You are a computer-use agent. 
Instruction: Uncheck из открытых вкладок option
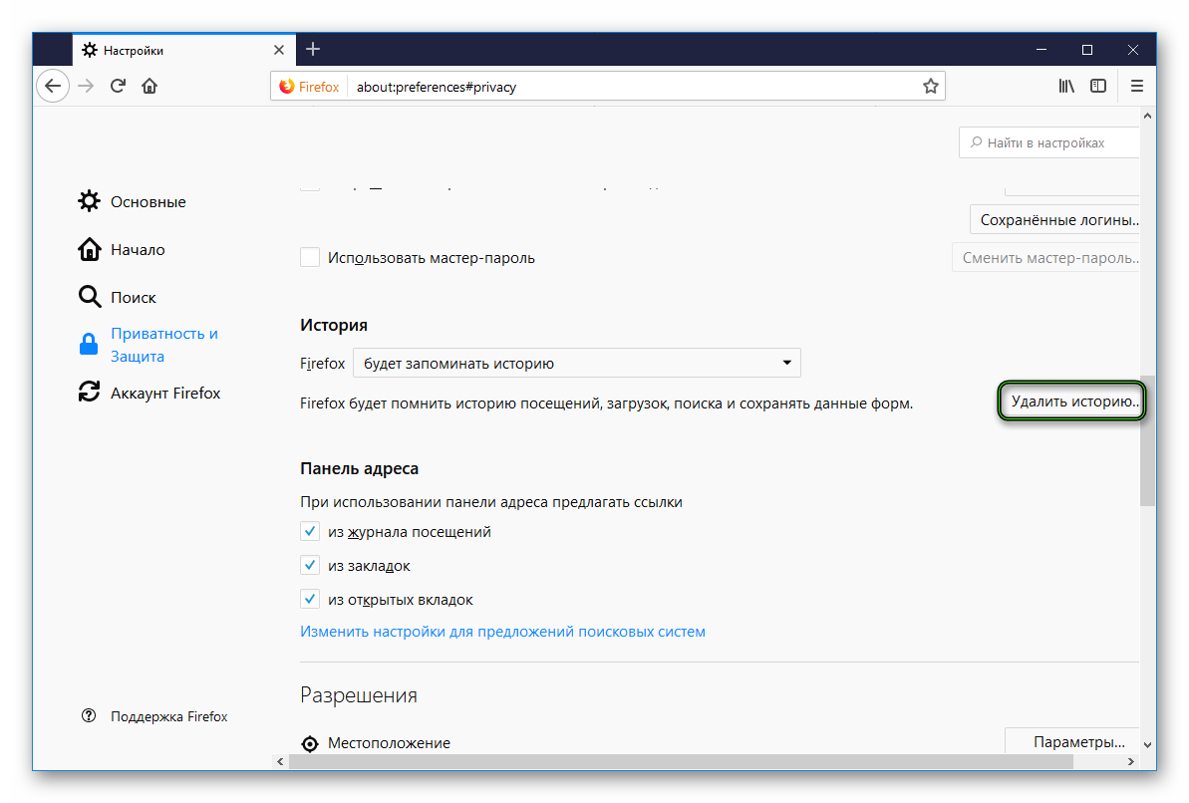[x=309, y=599]
